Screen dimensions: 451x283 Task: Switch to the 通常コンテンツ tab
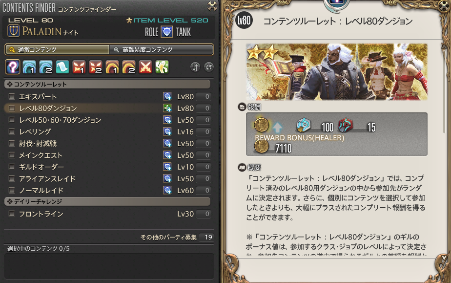[57, 49]
